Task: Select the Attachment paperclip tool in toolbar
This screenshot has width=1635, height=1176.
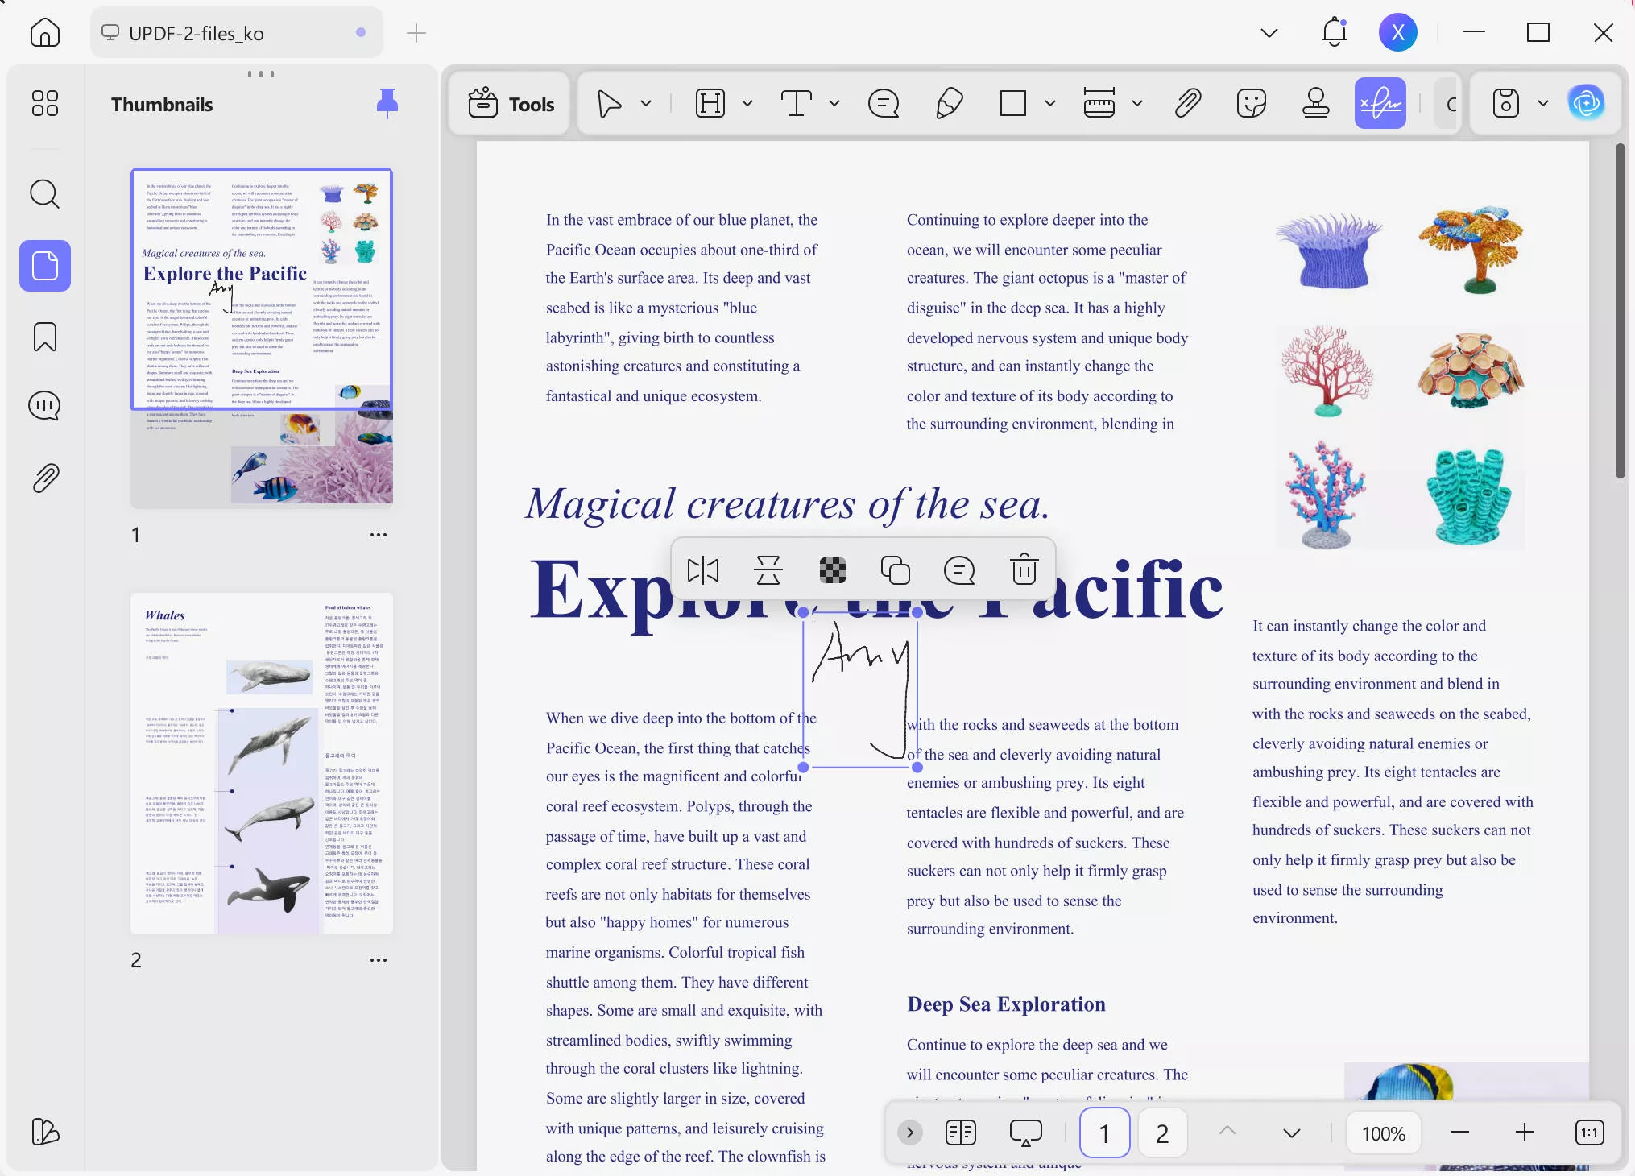Action: pos(1188,103)
